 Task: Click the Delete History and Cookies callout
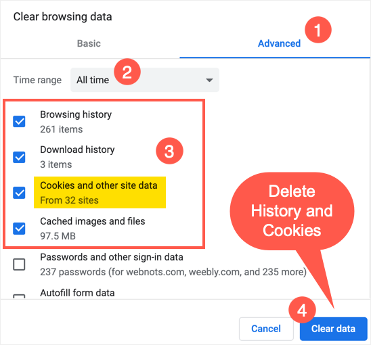tap(292, 211)
